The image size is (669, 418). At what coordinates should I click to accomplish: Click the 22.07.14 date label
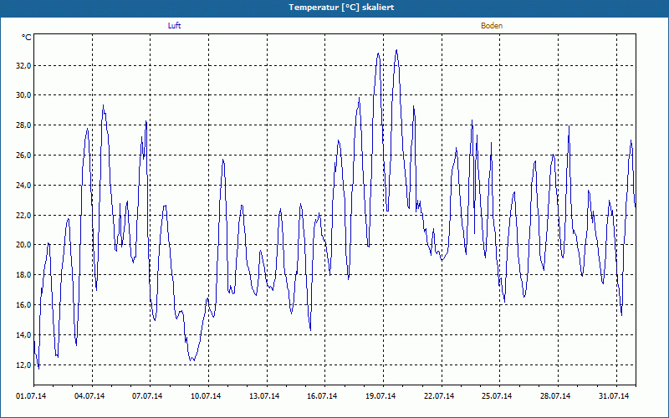click(439, 396)
